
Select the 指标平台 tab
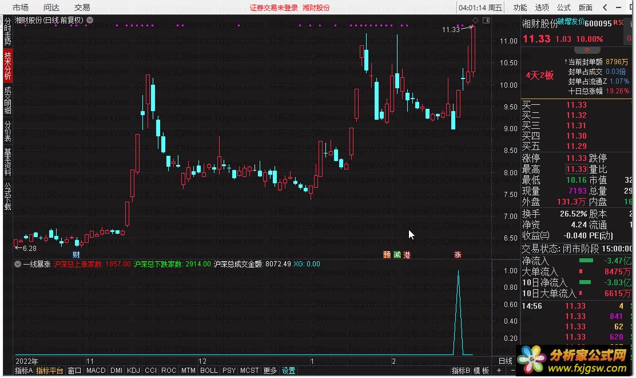click(x=50, y=371)
